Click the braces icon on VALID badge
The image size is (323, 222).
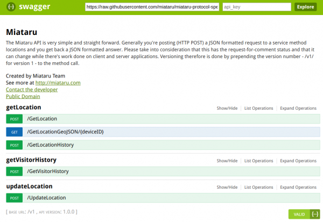tap(315, 214)
